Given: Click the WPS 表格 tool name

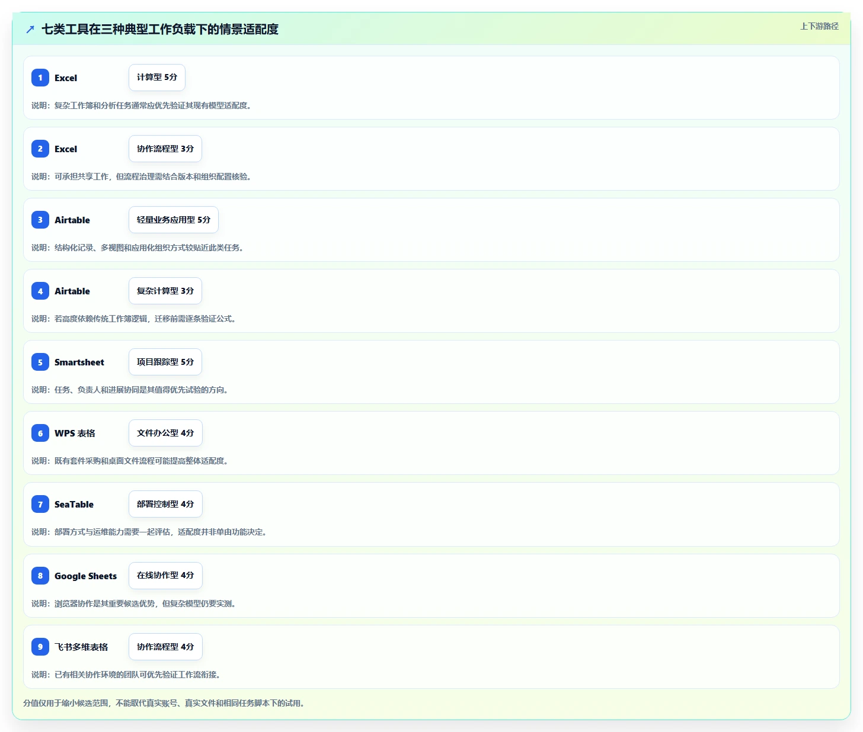Looking at the screenshot, I should [x=75, y=433].
